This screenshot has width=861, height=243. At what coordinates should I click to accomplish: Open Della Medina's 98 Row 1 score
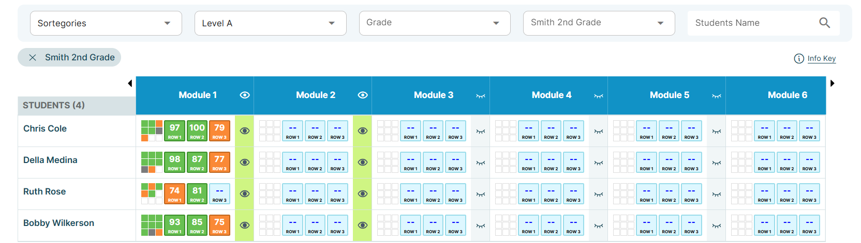click(175, 162)
